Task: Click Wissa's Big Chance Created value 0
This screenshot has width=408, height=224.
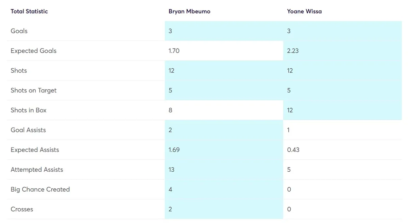Action: [289, 189]
